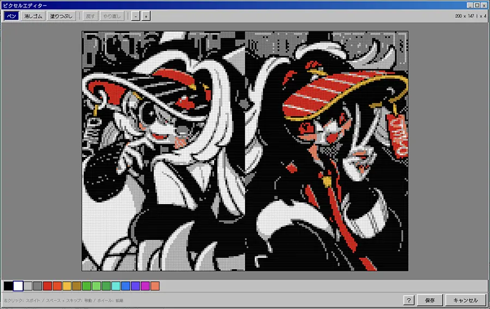
Task: Save the artwork with 保存
Action: [430, 300]
